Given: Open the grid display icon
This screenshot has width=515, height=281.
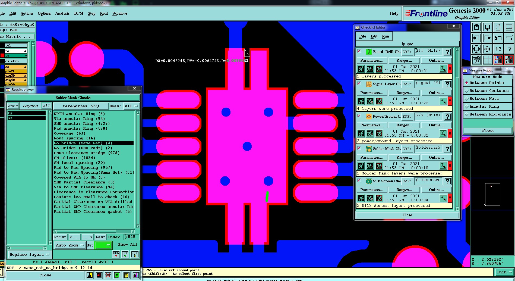Looking at the screenshot, I should coord(487,60).
